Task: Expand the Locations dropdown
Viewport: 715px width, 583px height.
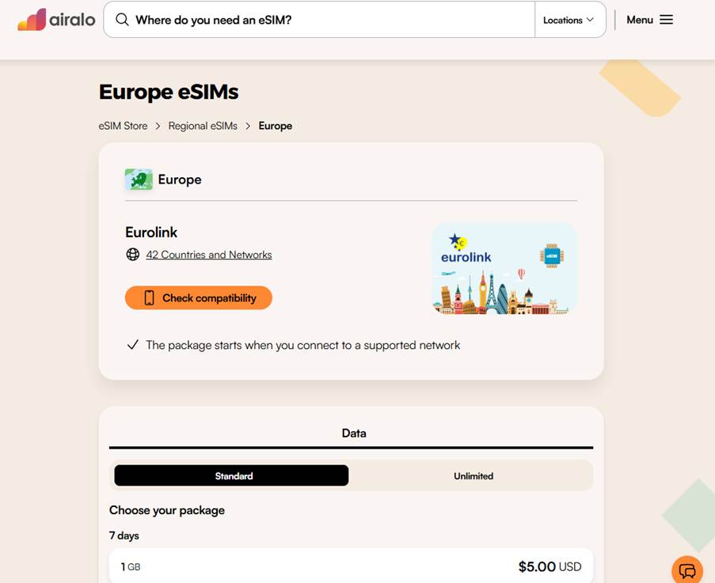Action: [x=568, y=20]
